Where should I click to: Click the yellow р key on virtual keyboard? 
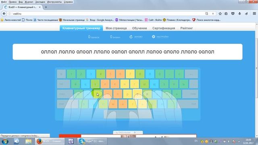128,94
